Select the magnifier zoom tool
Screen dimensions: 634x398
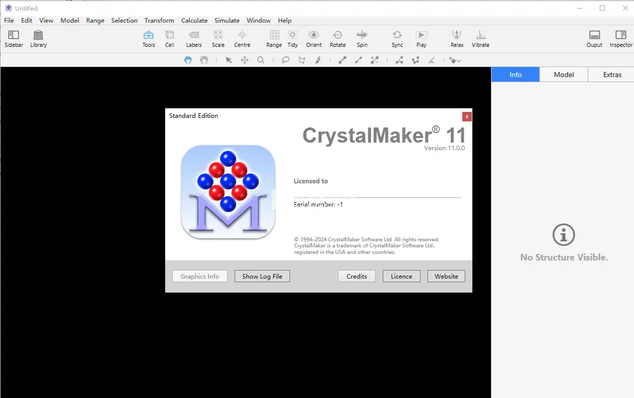point(261,60)
